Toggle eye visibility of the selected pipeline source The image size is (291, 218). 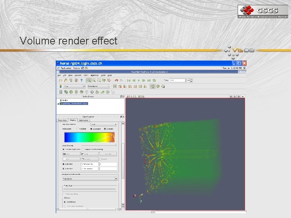click(x=58, y=104)
